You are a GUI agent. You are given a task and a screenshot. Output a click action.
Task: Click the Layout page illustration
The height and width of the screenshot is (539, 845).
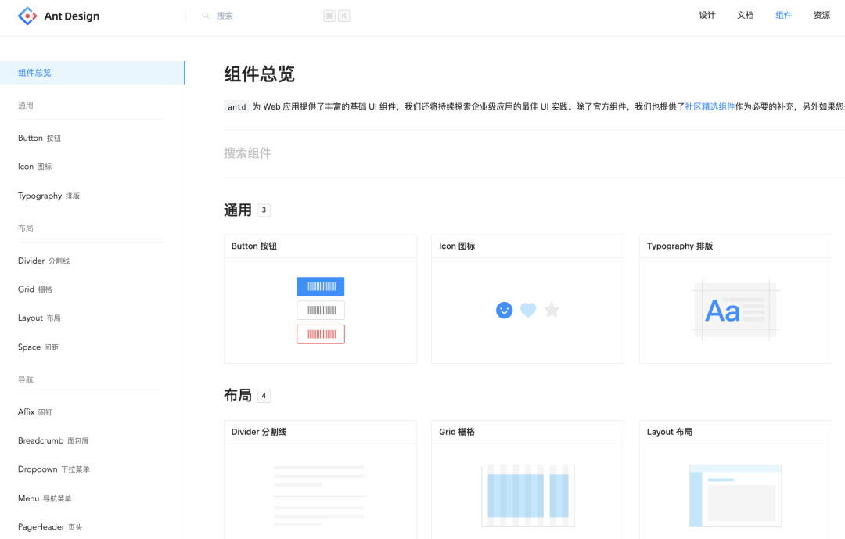coord(735,496)
